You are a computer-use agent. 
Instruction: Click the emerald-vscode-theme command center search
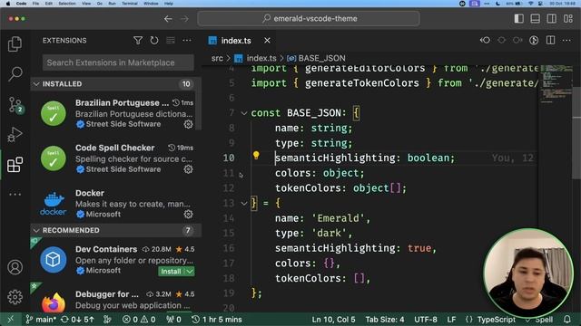(309, 18)
